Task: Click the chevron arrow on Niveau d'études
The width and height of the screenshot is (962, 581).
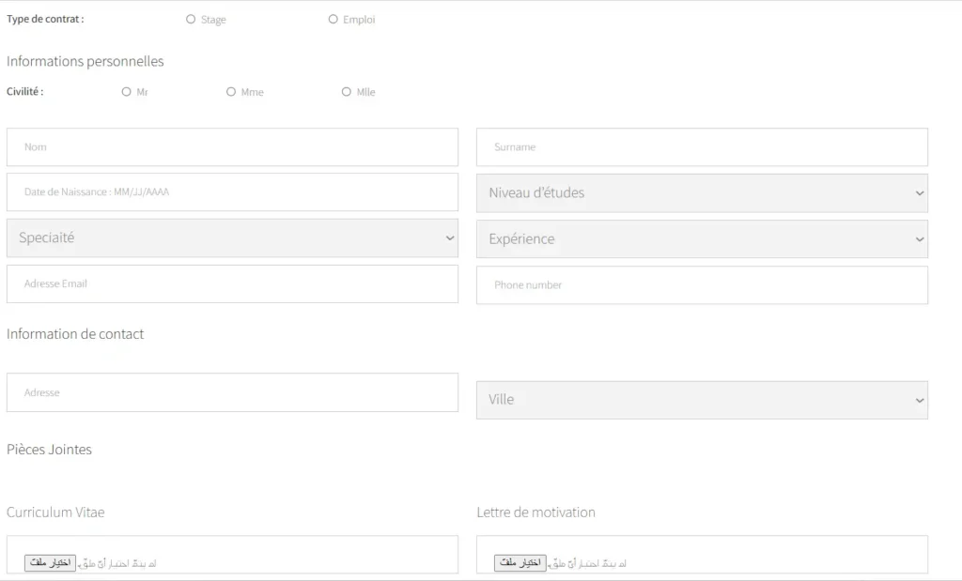Action: coord(919,193)
